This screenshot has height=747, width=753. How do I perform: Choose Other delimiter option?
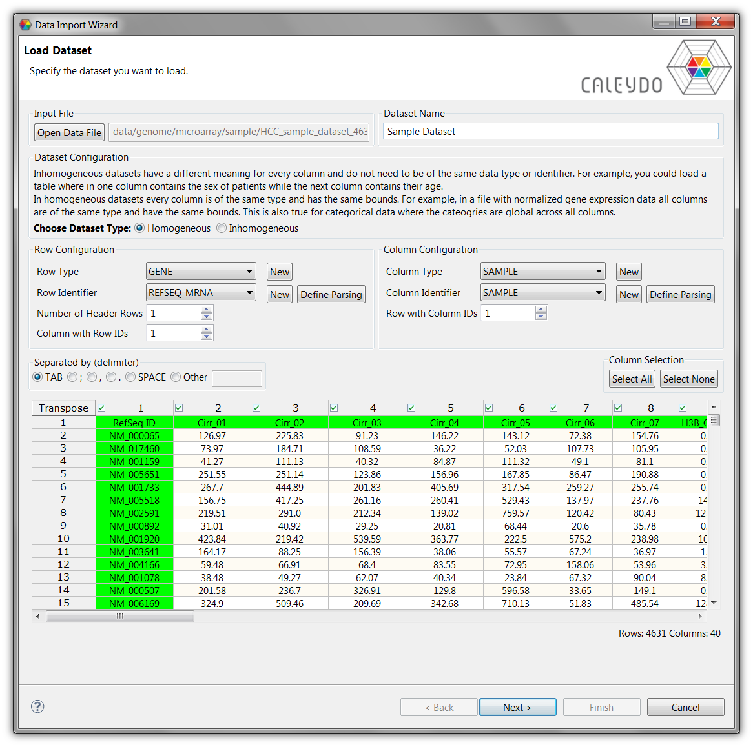coord(176,377)
